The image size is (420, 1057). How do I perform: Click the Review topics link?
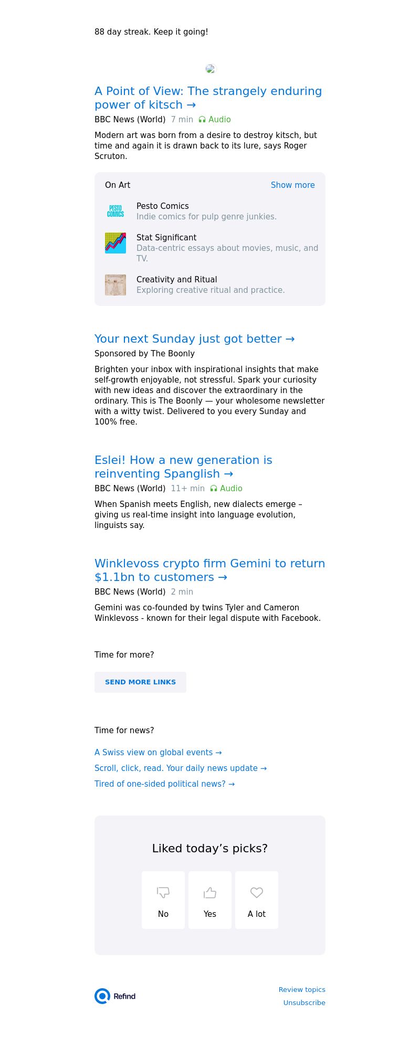[302, 990]
